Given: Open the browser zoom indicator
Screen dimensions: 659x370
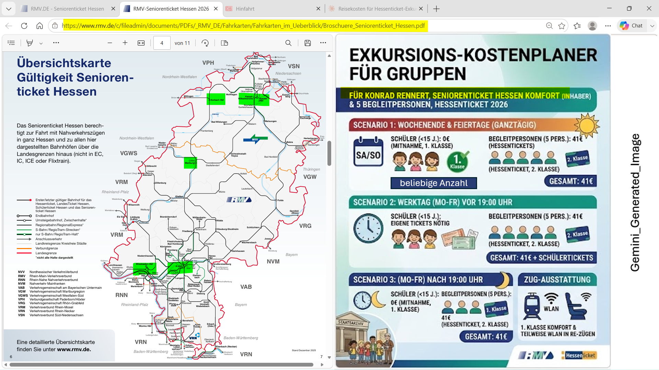Looking at the screenshot, I should click(549, 26).
